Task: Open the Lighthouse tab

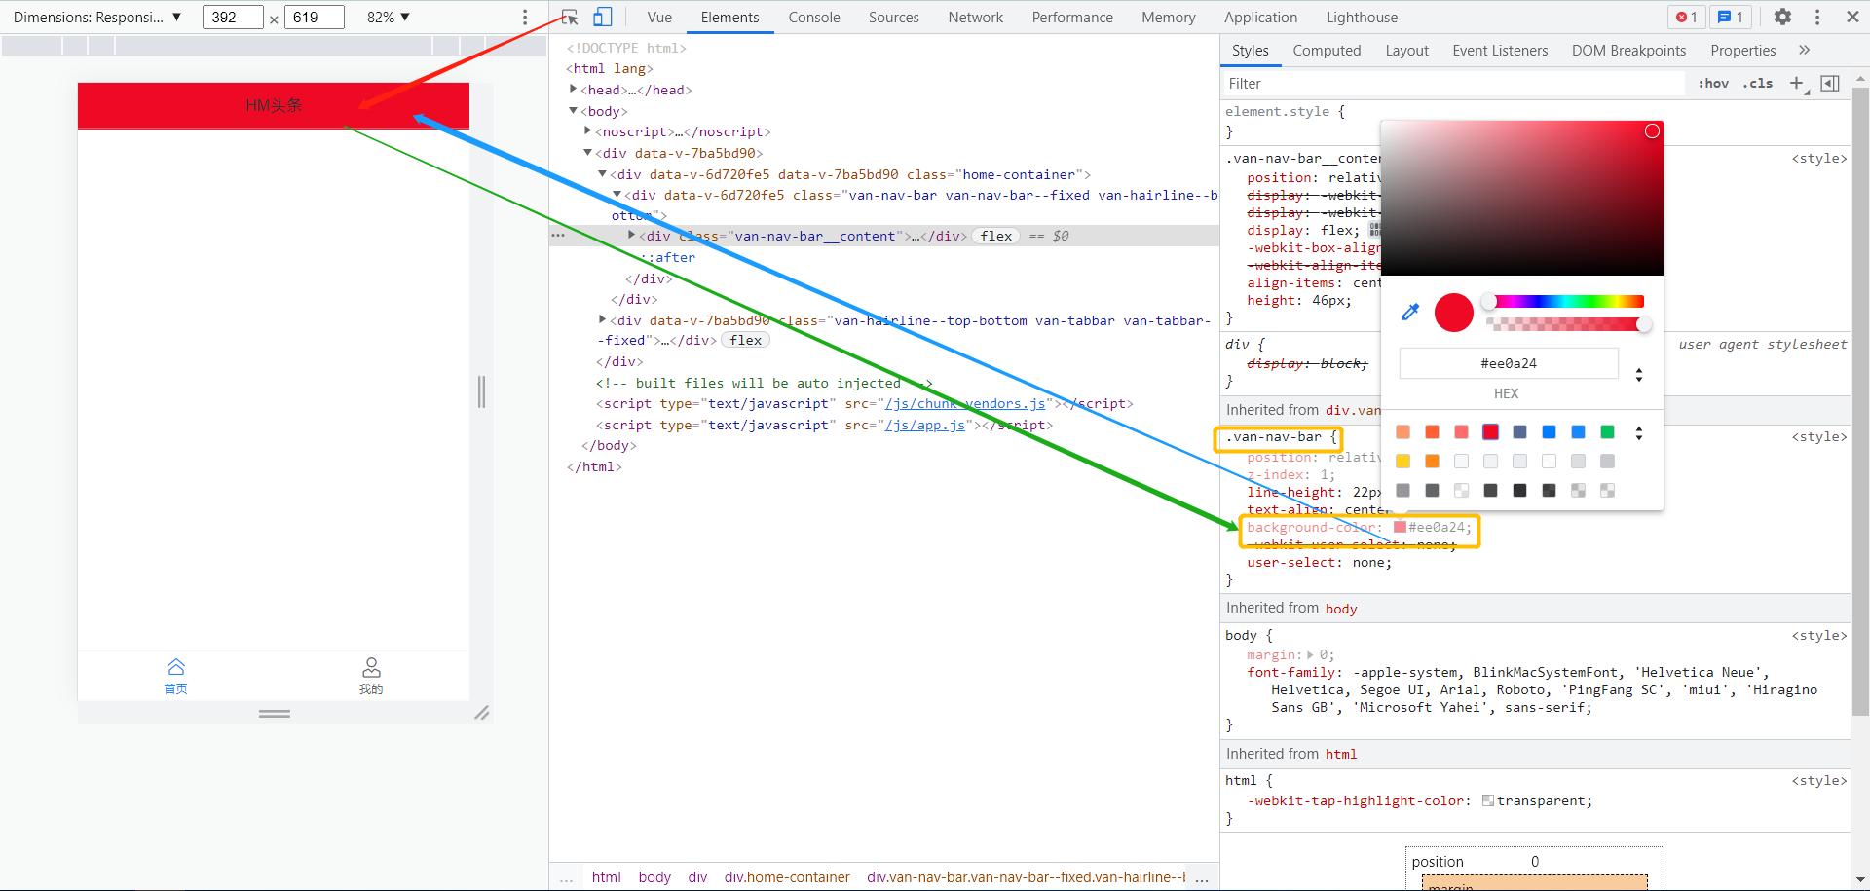Action: 1363,17
